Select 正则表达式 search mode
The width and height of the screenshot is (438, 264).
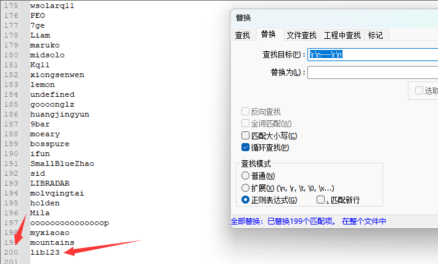[x=246, y=200]
